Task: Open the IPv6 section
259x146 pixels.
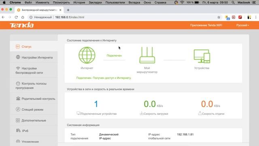Action: point(34,131)
